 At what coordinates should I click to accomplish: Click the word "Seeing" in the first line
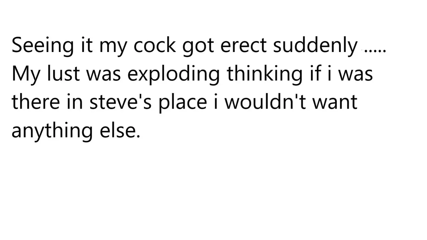pos(42,45)
